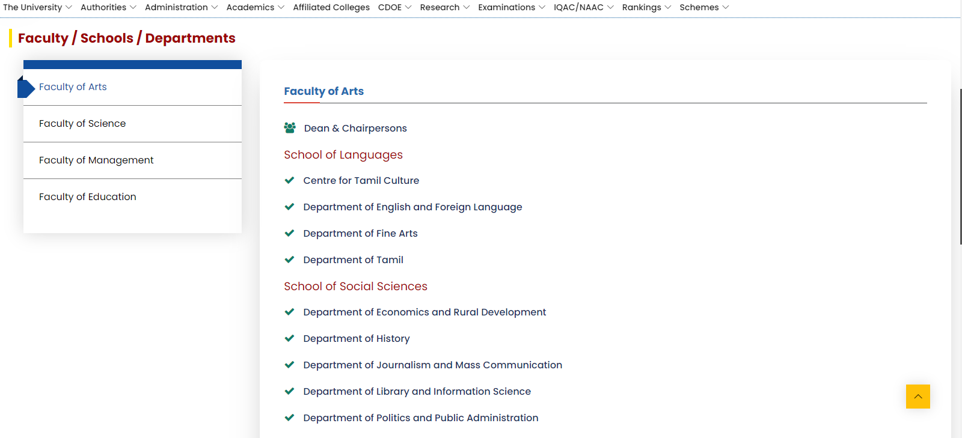Select Faculty of Science sidebar tab
Viewport: 962px width, 438px height.
pyautogui.click(x=132, y=124)
